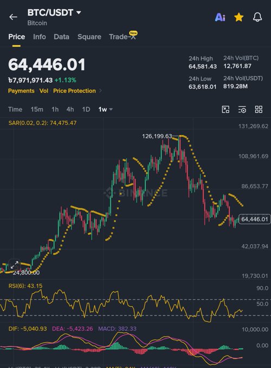Tap the 24h Vol(USDT) value 819.28M

tap(235, 87)
